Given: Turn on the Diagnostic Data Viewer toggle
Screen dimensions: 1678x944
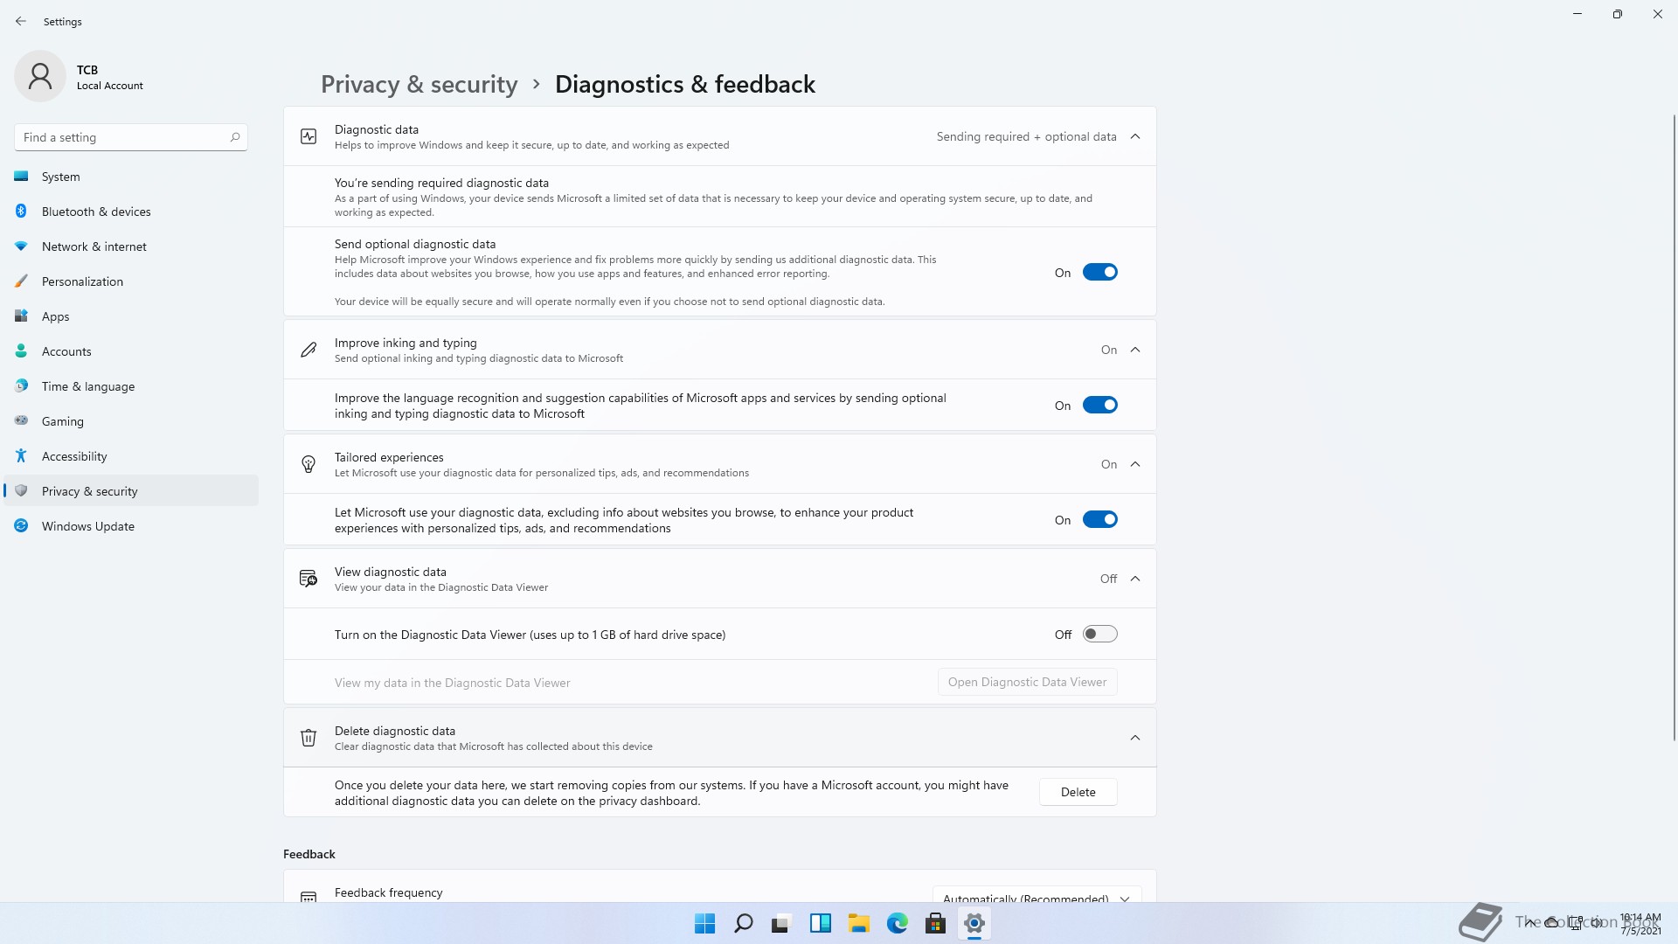Looking at the screenshot, I should coord(1099,634).
